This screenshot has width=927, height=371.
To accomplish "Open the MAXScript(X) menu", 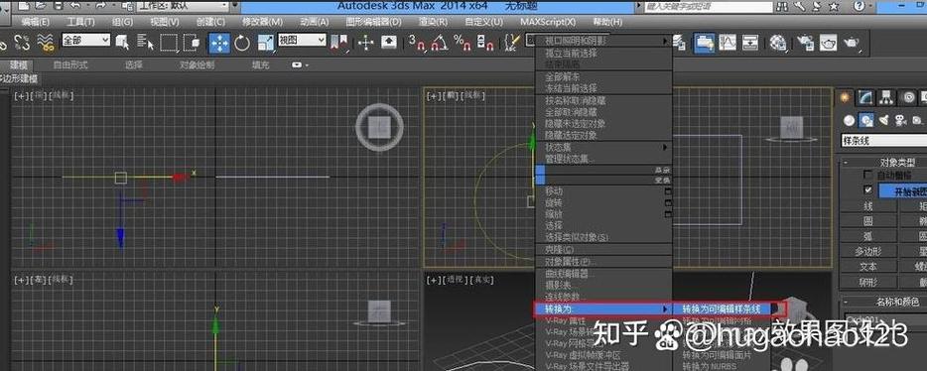I will point(548,22).
